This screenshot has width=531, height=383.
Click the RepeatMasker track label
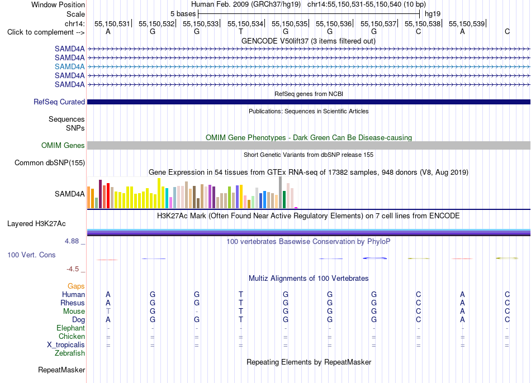tap(61, 370)
